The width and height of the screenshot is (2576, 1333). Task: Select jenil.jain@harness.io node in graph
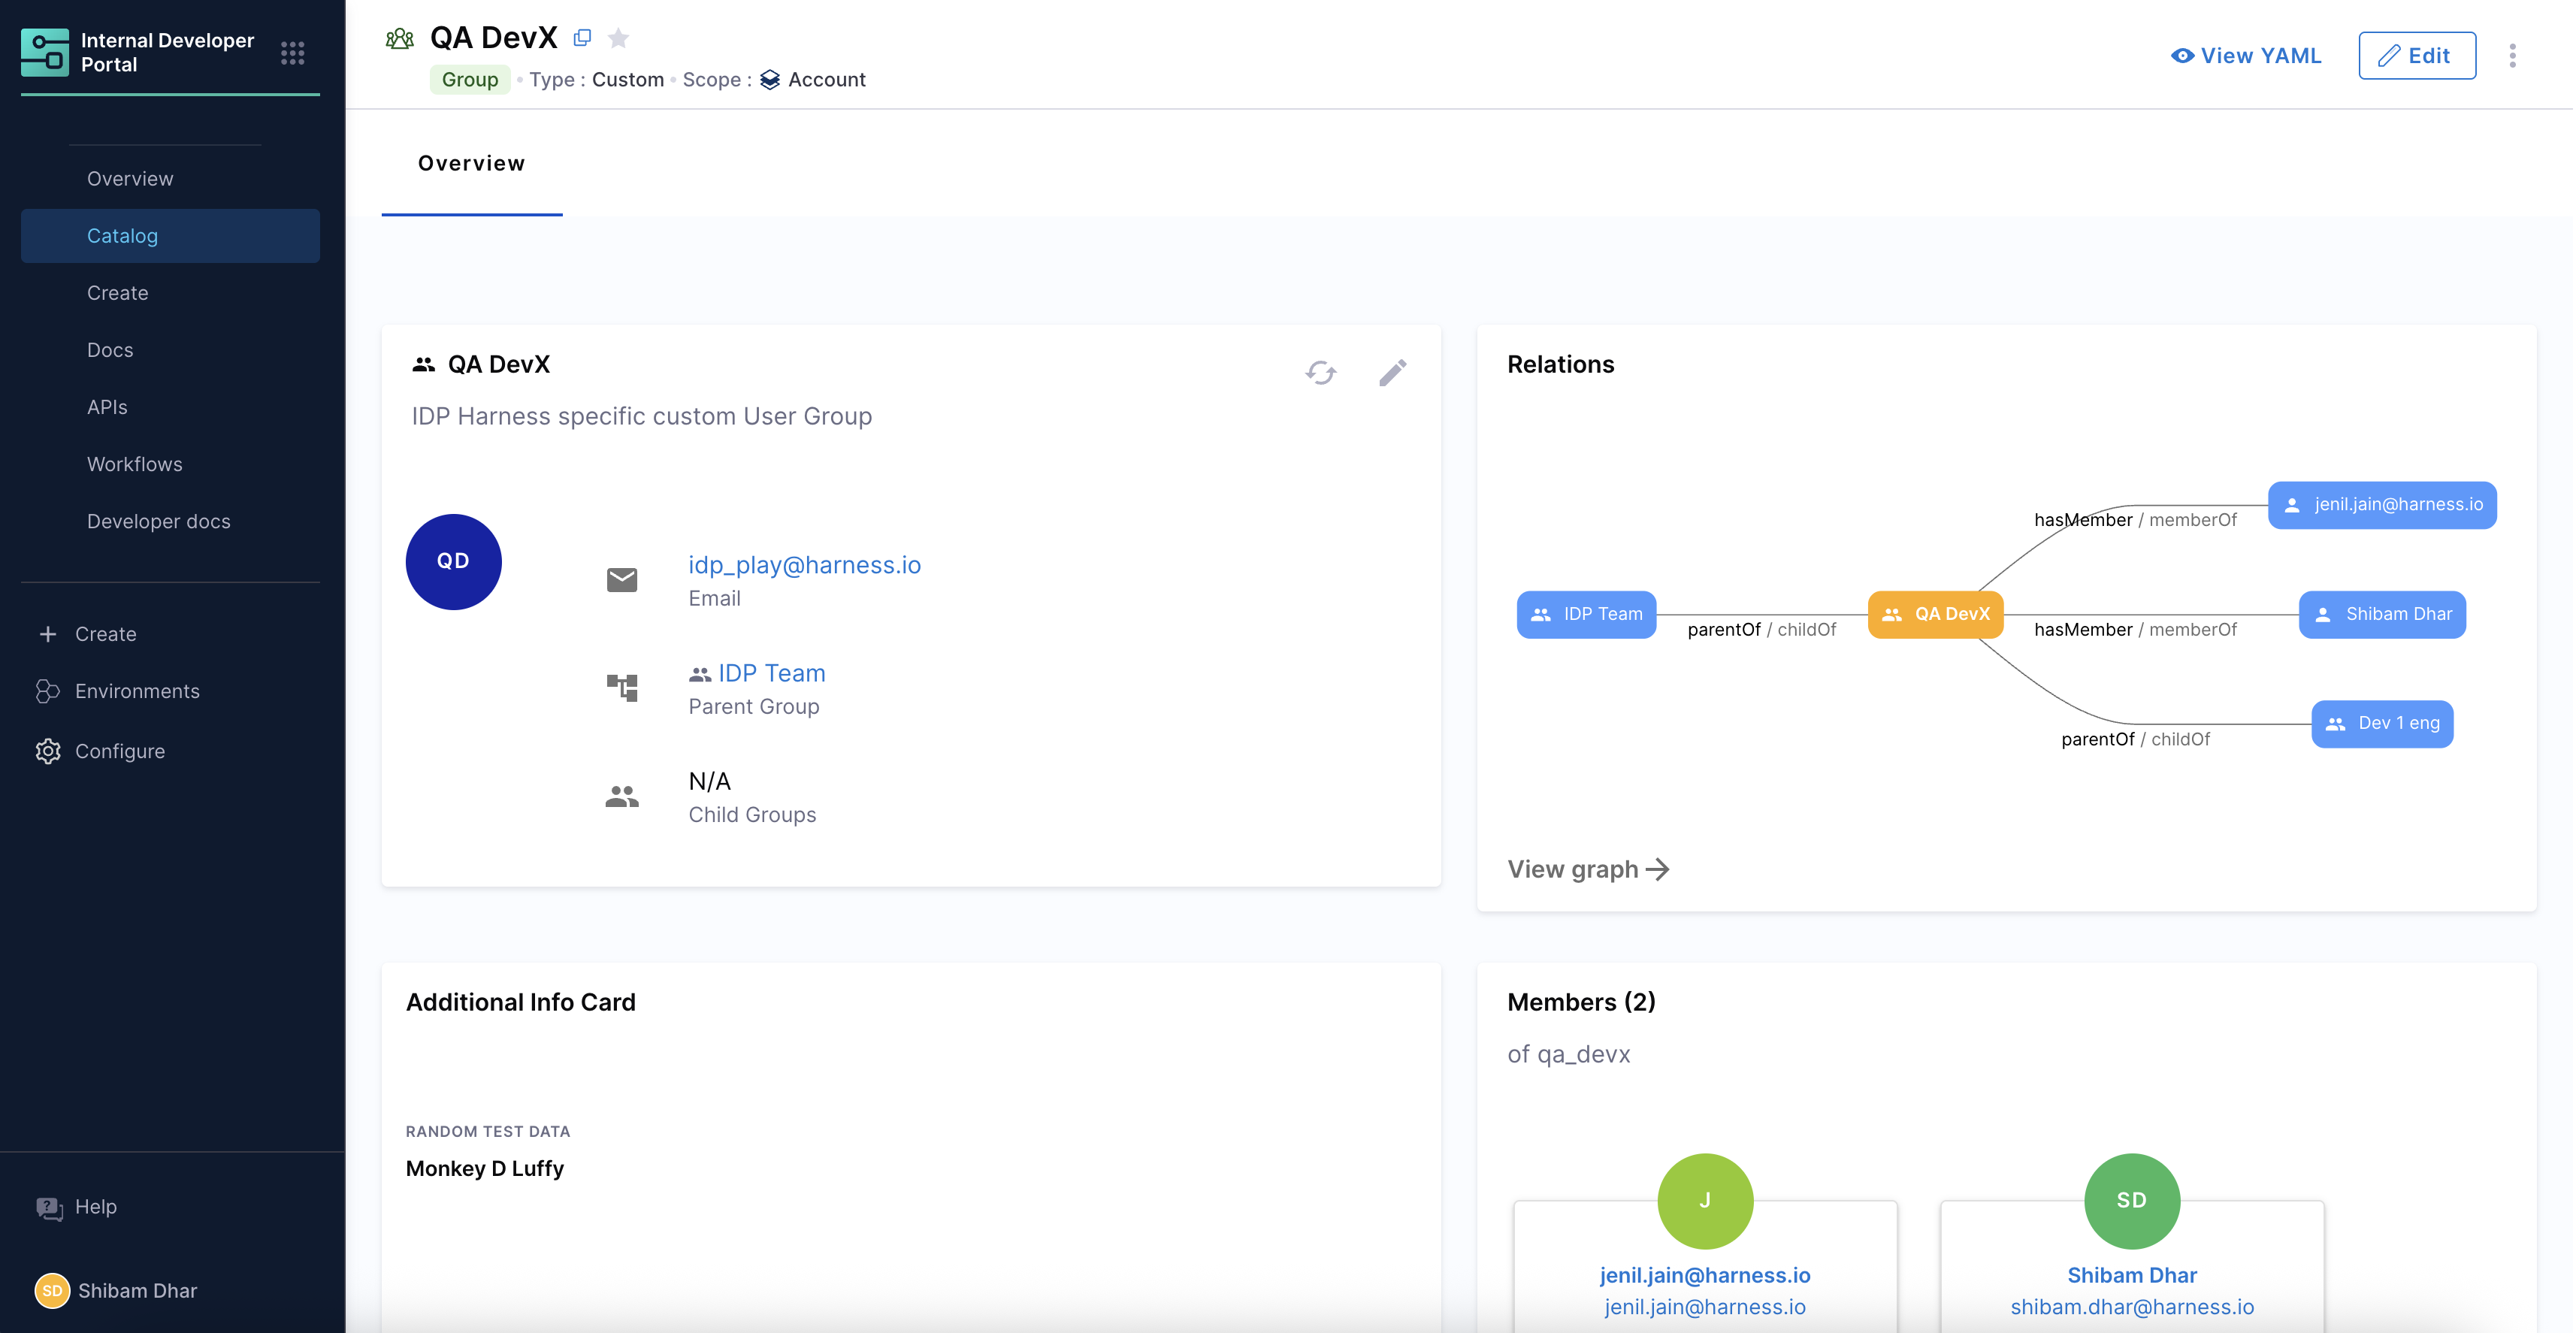(x=2382, y=505)
